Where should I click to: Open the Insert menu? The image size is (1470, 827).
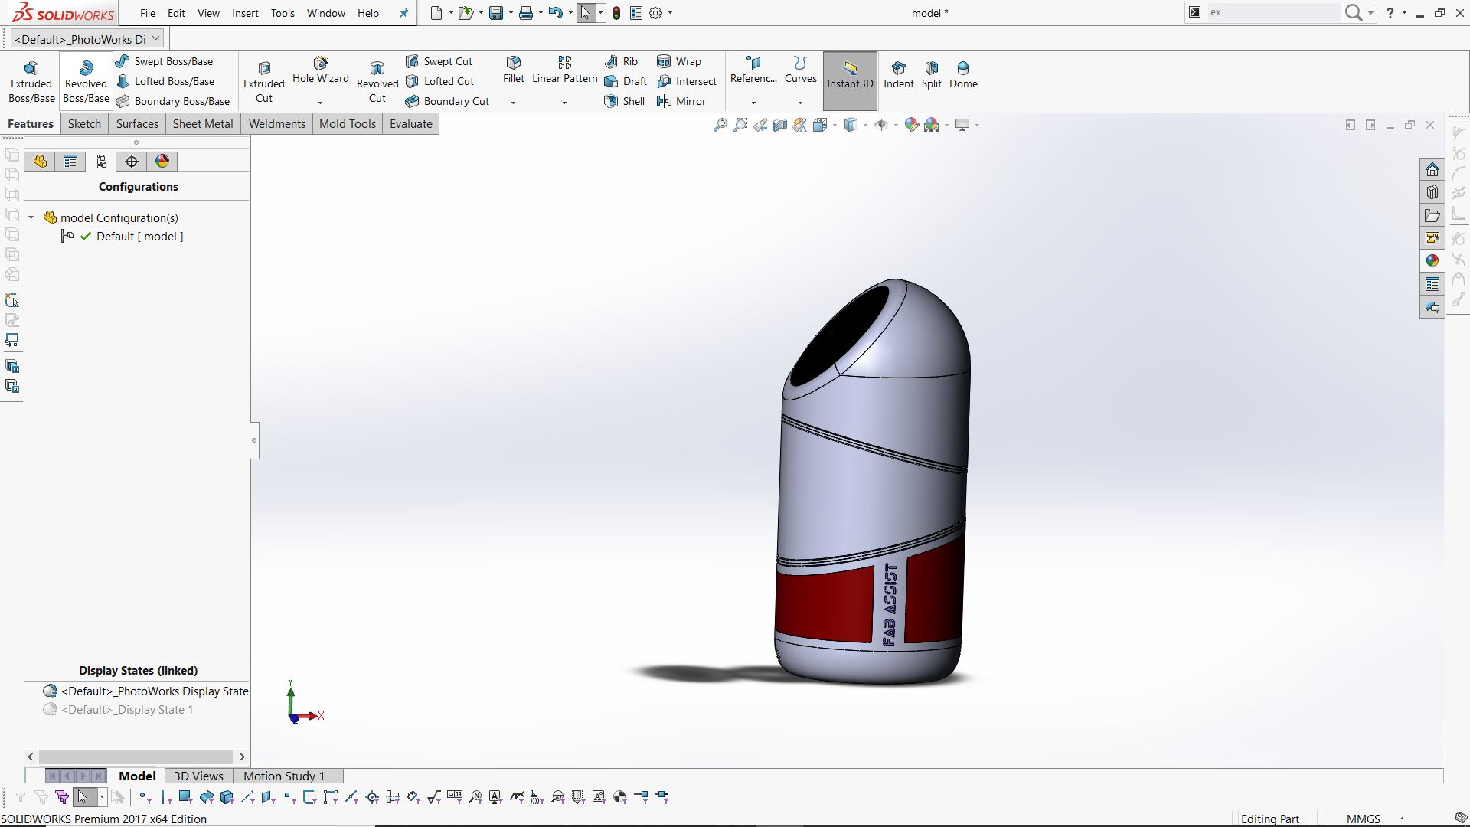tap(245, 13)
